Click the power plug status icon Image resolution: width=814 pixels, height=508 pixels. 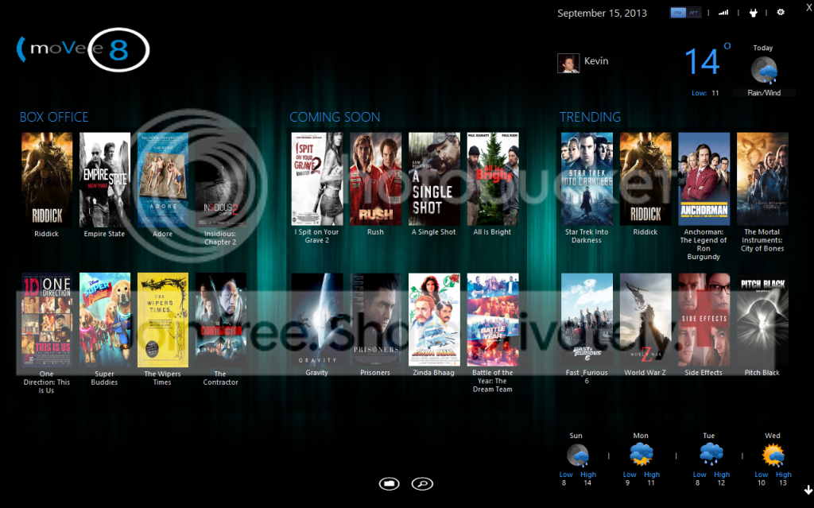[x=753, y=13]
